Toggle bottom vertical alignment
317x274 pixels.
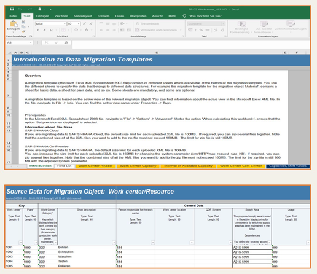coord(114,23)
